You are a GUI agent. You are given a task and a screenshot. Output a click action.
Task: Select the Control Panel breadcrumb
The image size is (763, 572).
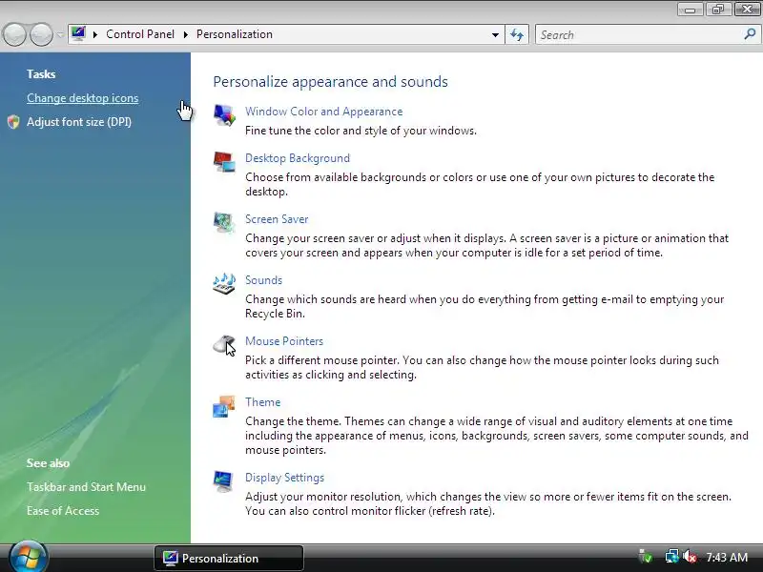click(x=140, y=34)
